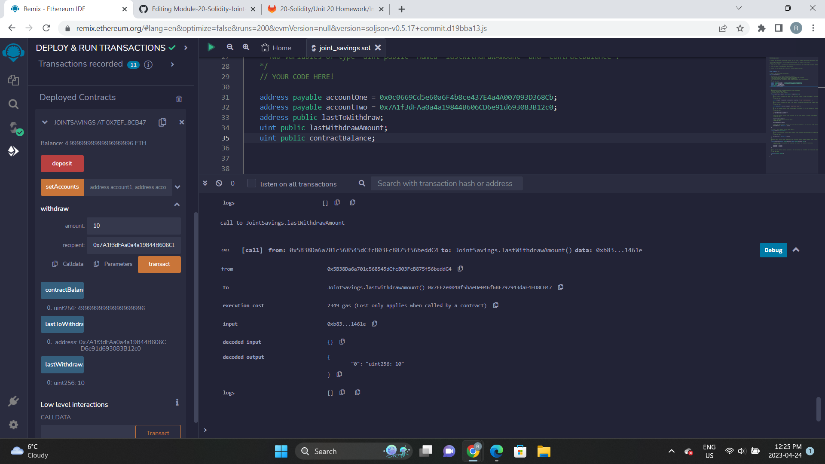The image size is (825, 464).
Task: Copy the decoded output value
Action: point(339,374)
